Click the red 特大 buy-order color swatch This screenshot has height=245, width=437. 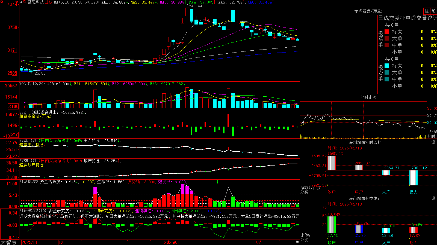pos(387,32)
